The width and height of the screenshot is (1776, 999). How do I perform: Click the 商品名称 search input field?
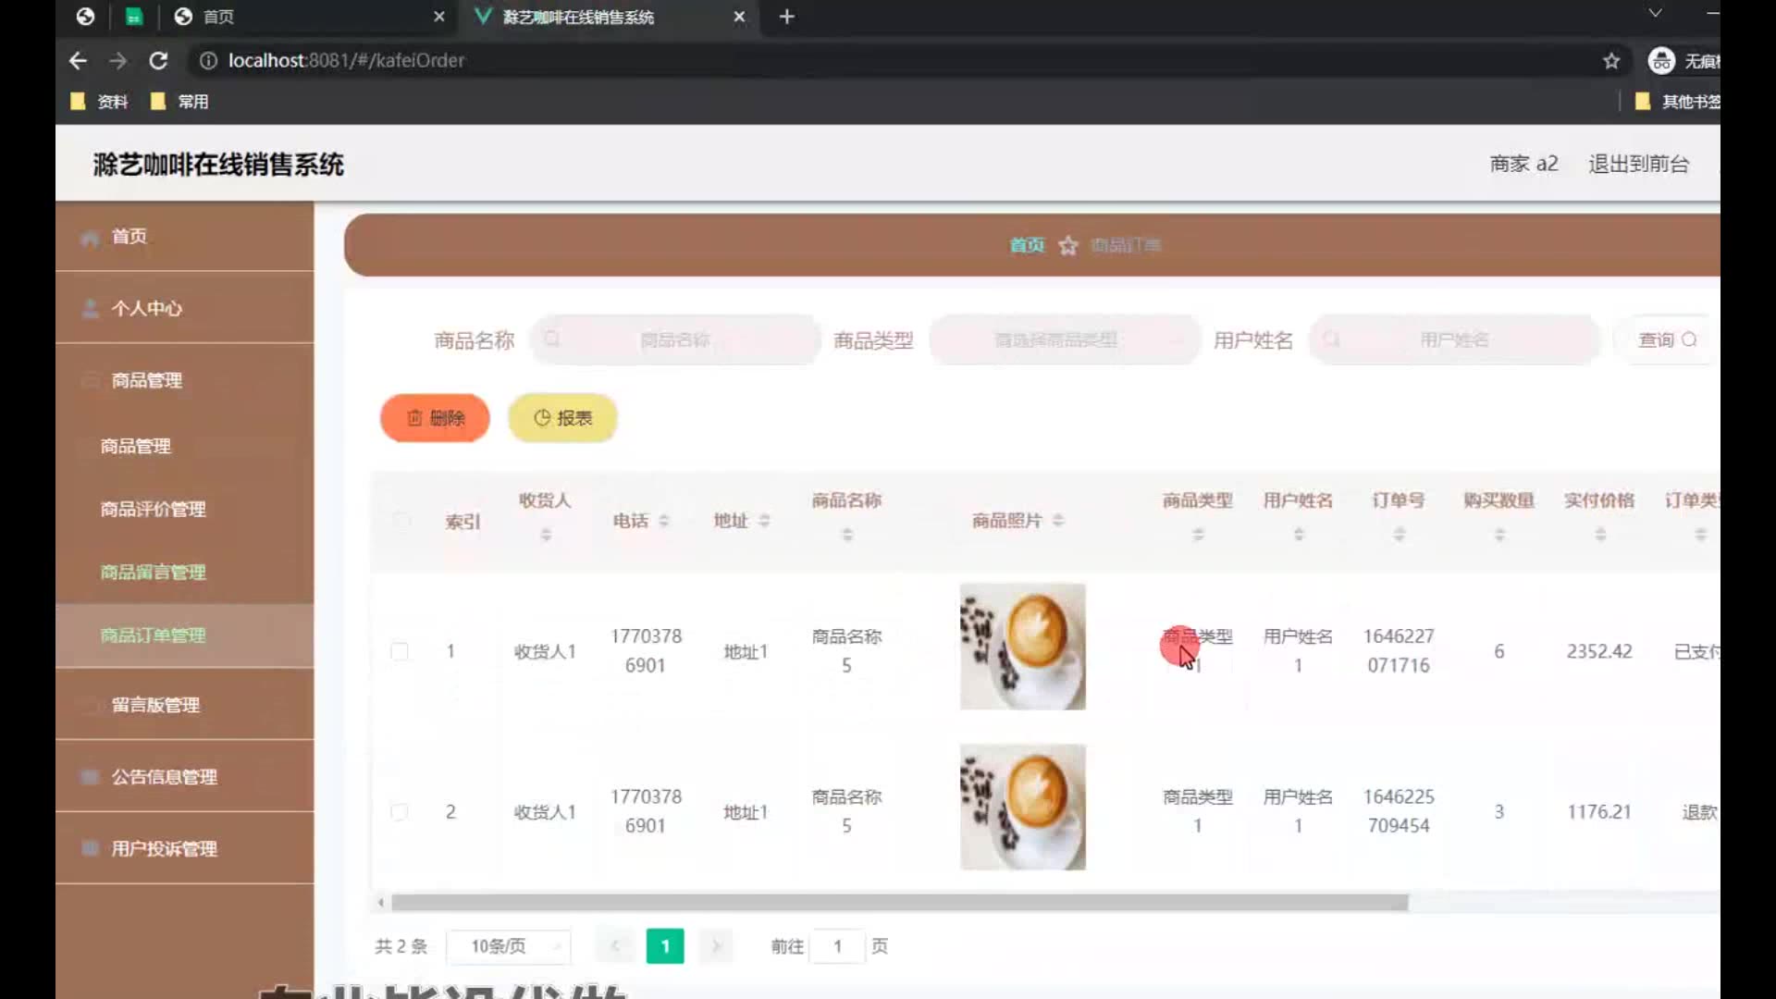(x=675, y=340)
